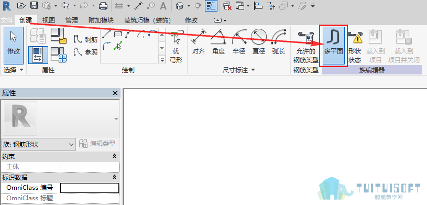Click the ribbon minimize toggle button
The image size is (427, 205).
click(217, 20)
